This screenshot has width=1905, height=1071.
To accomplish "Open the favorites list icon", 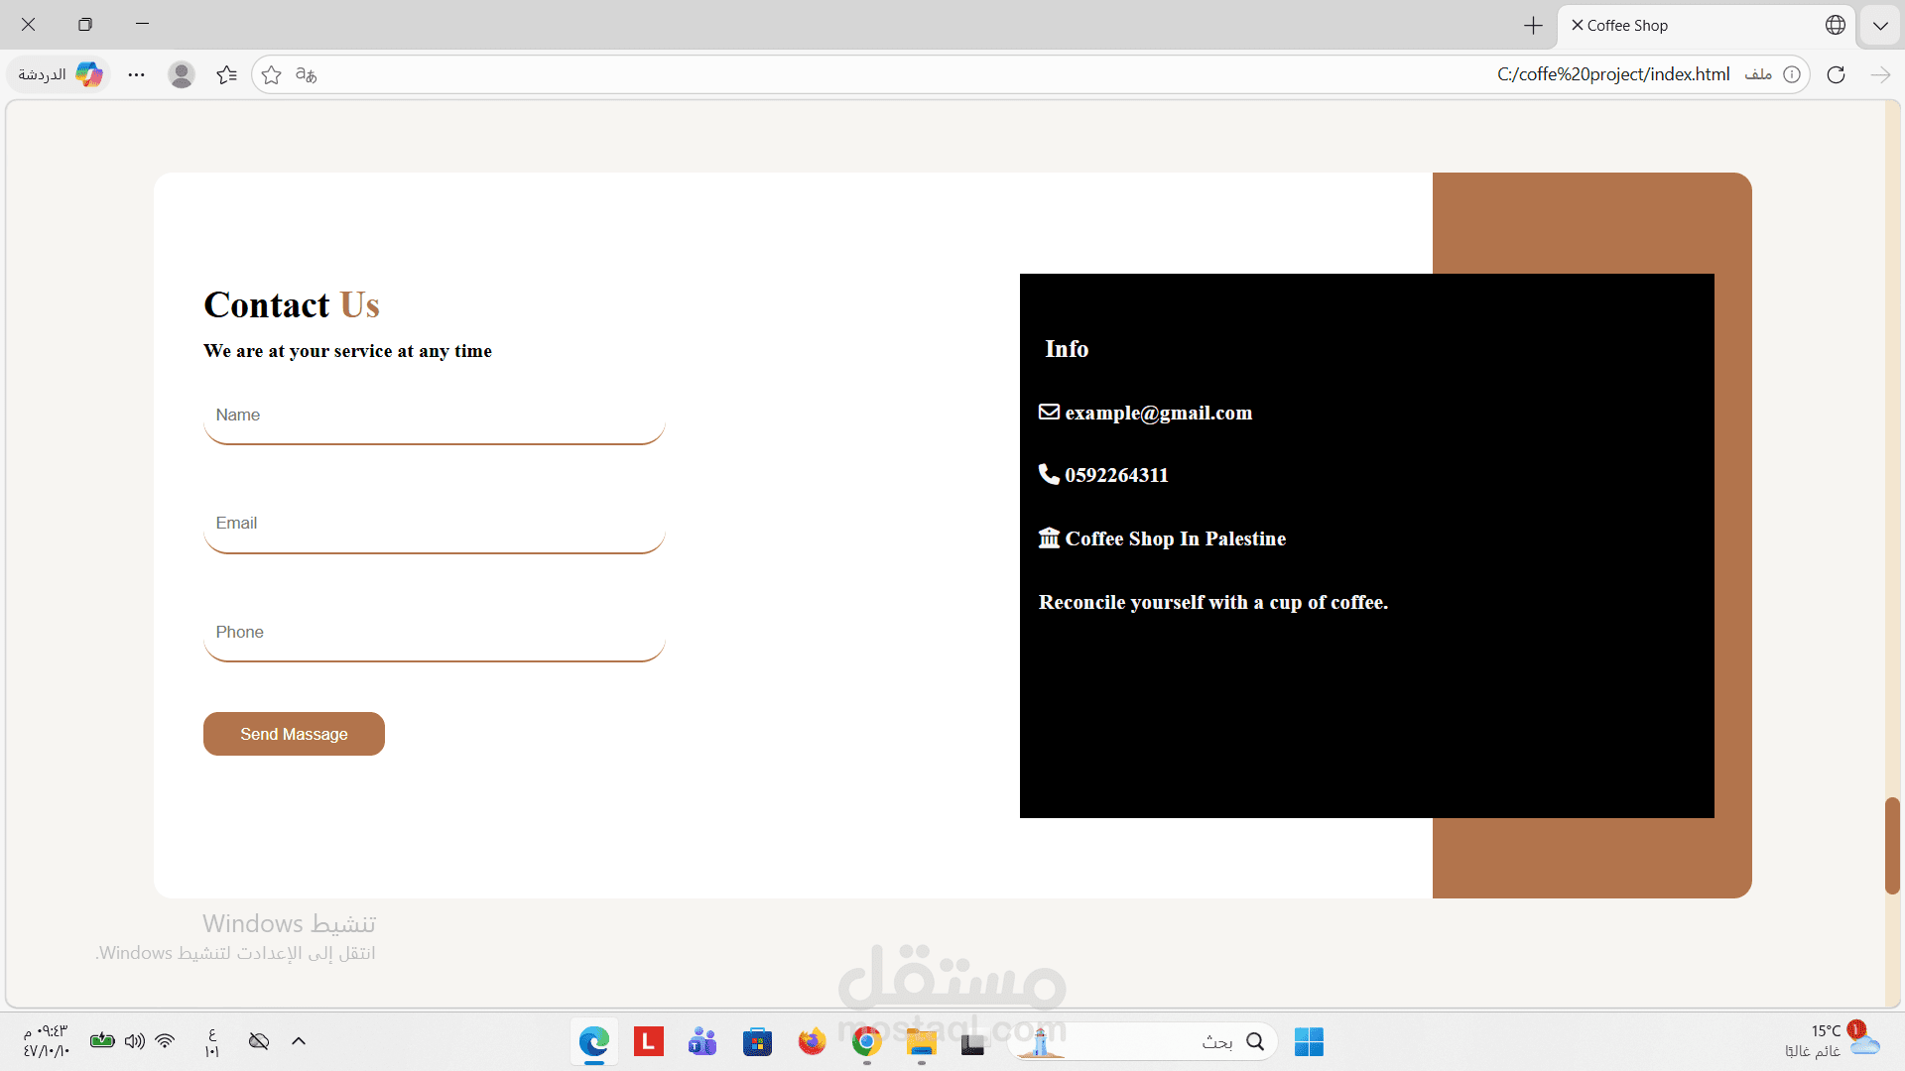I will click(x=226, y=74).
